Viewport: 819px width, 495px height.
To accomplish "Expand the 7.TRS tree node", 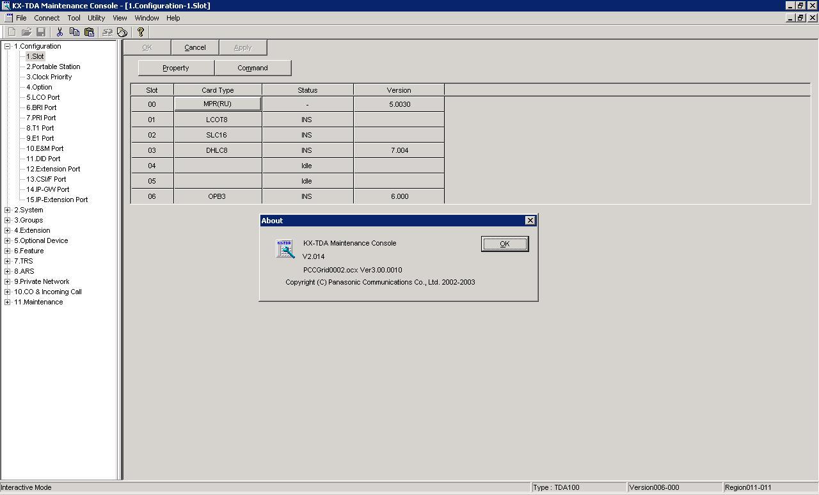I will 8,261.
